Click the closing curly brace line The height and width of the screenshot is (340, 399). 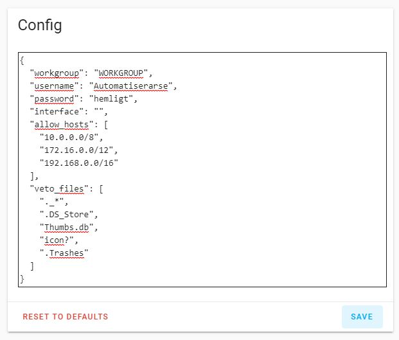coord(22,279)
